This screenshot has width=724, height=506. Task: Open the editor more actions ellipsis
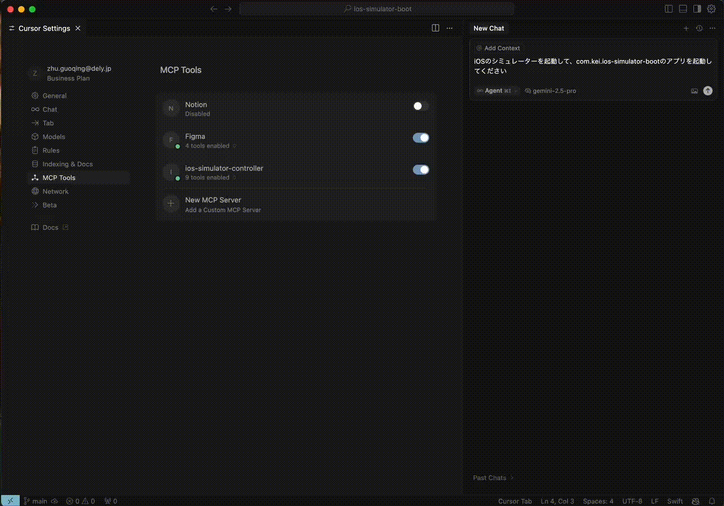(x=450, y=28)
